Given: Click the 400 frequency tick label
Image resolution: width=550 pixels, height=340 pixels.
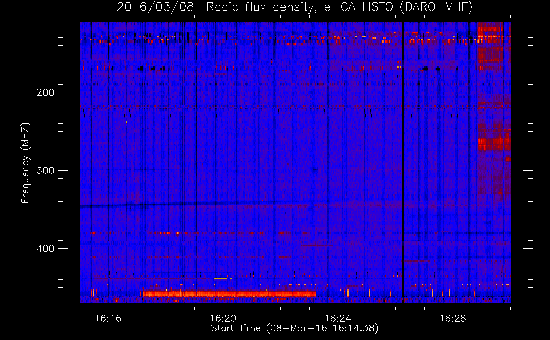Looking at the screenshot, I should [x=46, y=249].
